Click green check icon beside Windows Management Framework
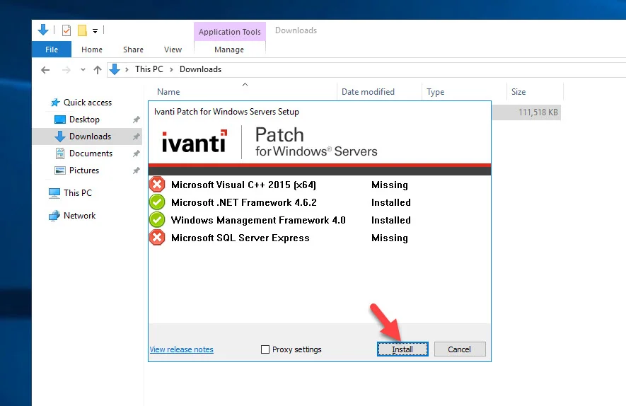626x406 pixels. (157, 220)
